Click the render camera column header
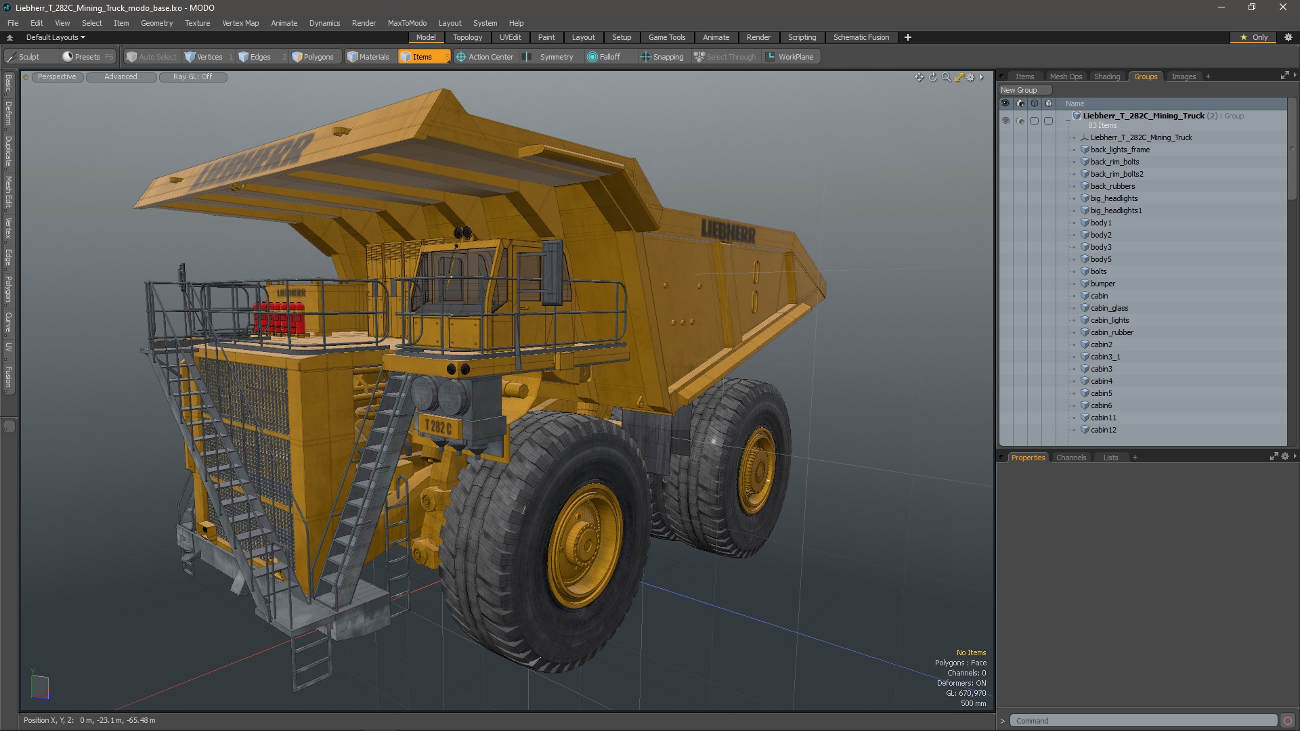The height and width of the screenshot is (731, 1300). tap(1020, 104)
